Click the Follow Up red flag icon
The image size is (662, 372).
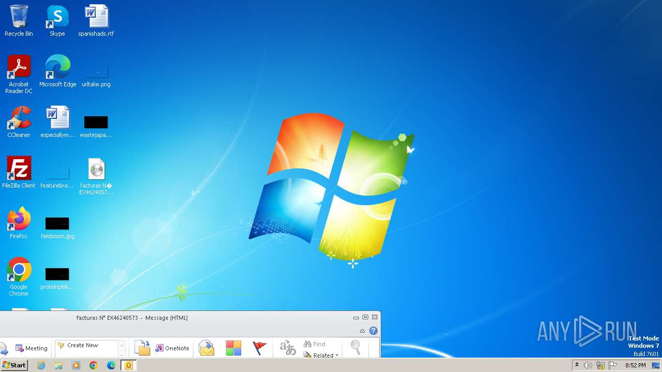point(260,348)
